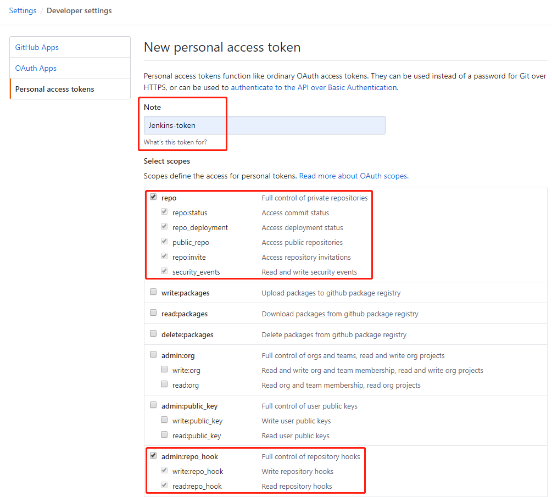Toggle the repo:status sub-scope checkbox
Viewport: 552px width, 497px height.
(164, 211)
